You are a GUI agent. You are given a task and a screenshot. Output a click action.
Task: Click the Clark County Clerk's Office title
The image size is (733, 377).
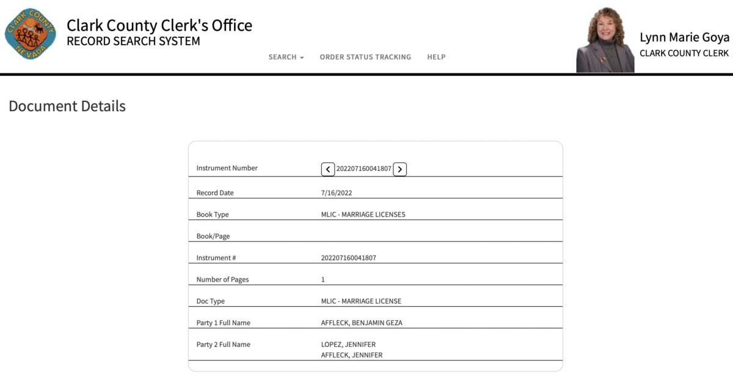click(159, 25)
